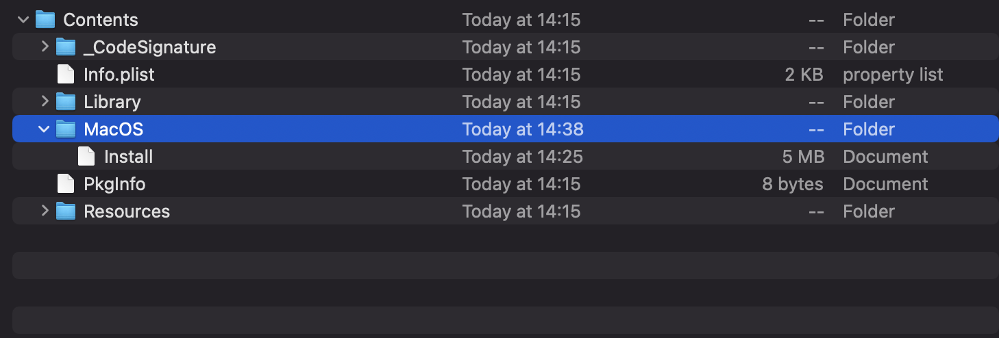The height and width of the screenshot is (338, 999).
Task: Expand the Library folder chevron
Action: pos(45,101)
